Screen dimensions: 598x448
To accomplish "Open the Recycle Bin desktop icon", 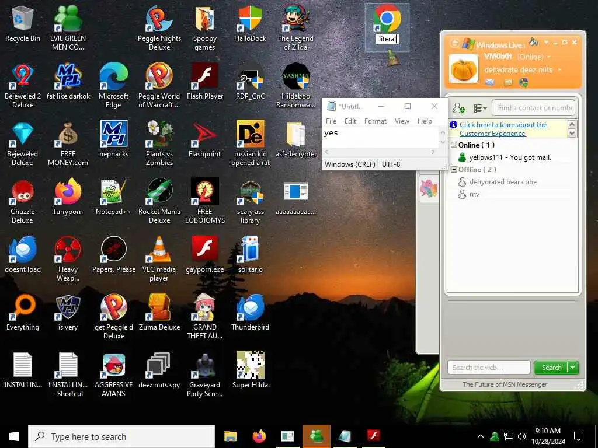I will [x=23, y=24].
